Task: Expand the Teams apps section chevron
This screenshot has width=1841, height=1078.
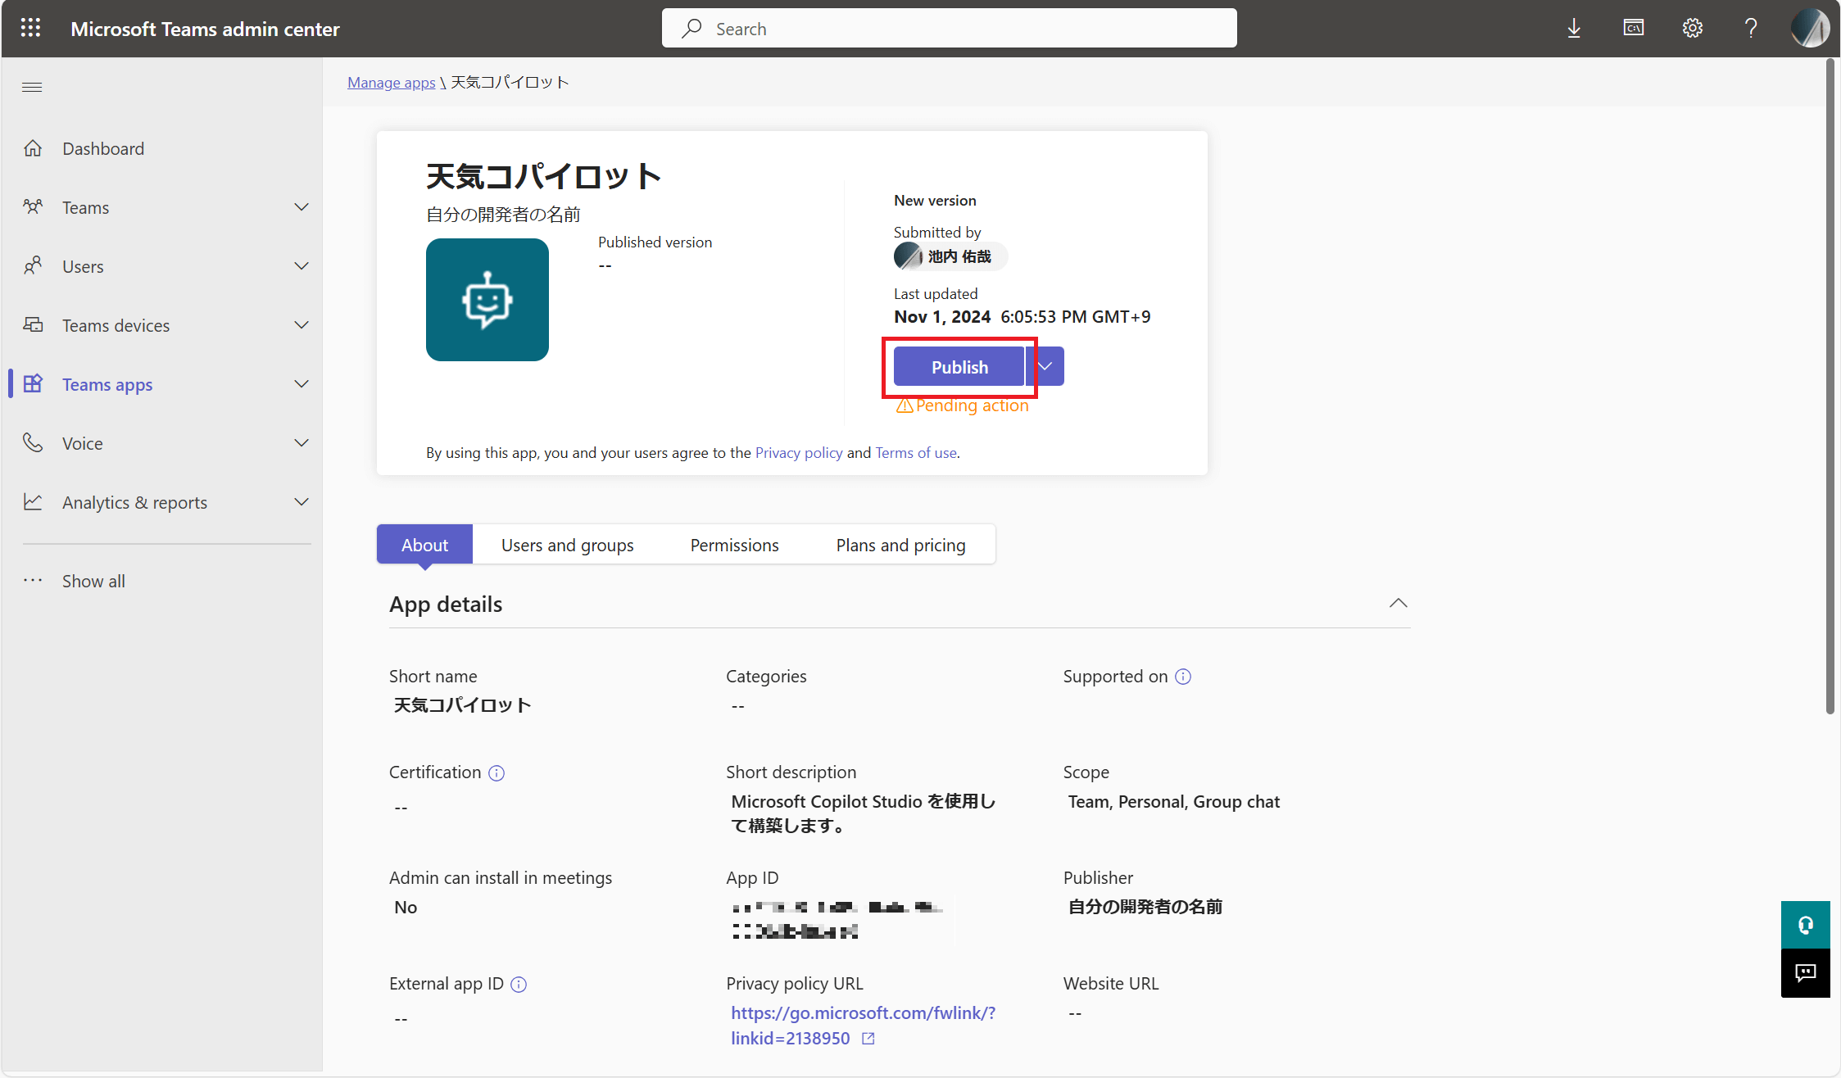Action: pyautogui.click(x=302, y=384)
